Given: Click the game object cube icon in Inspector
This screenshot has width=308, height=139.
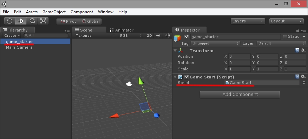Looking at the screenshot, I should (177, 38).
